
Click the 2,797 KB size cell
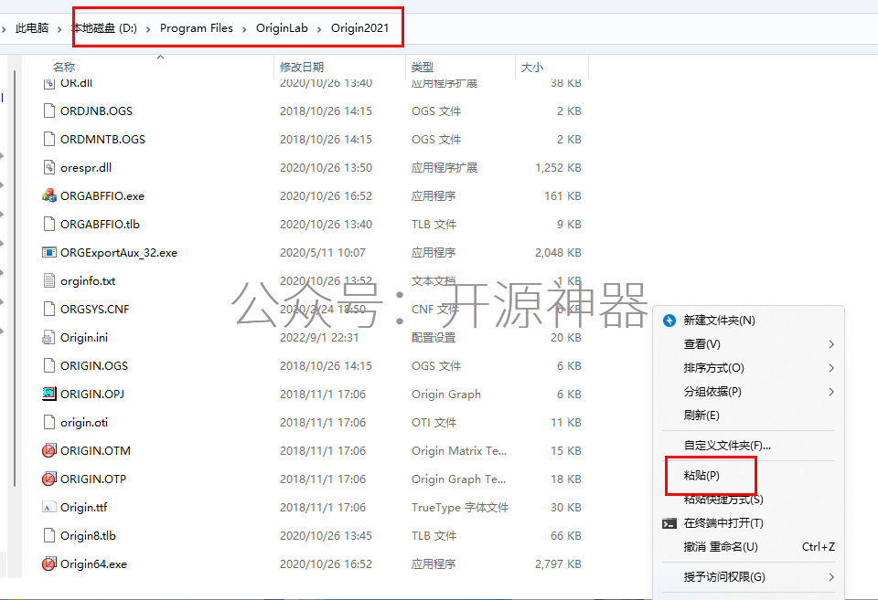(x=558, y=563)
